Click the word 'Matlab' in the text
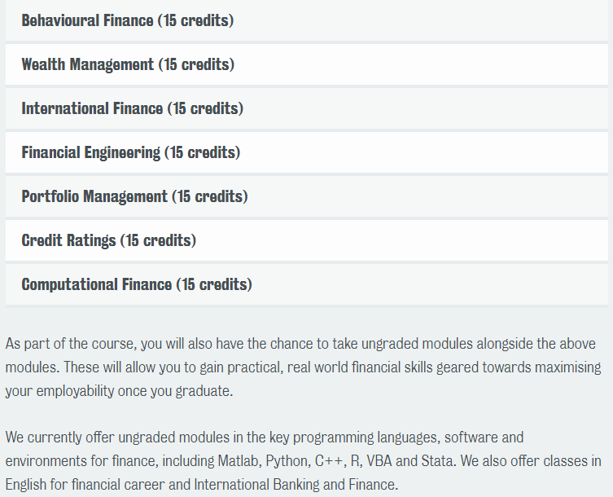This screenshot has height=497, width=613. 239,461
